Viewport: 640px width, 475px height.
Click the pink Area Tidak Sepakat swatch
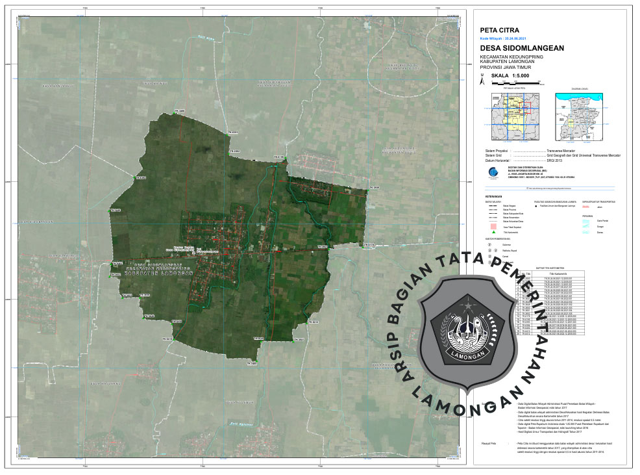click(493, 227)
